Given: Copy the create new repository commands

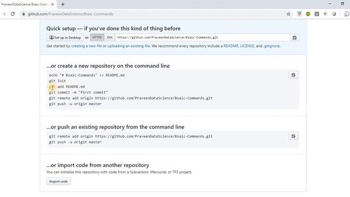Looking at the screenshot, I should pos(293,75).
